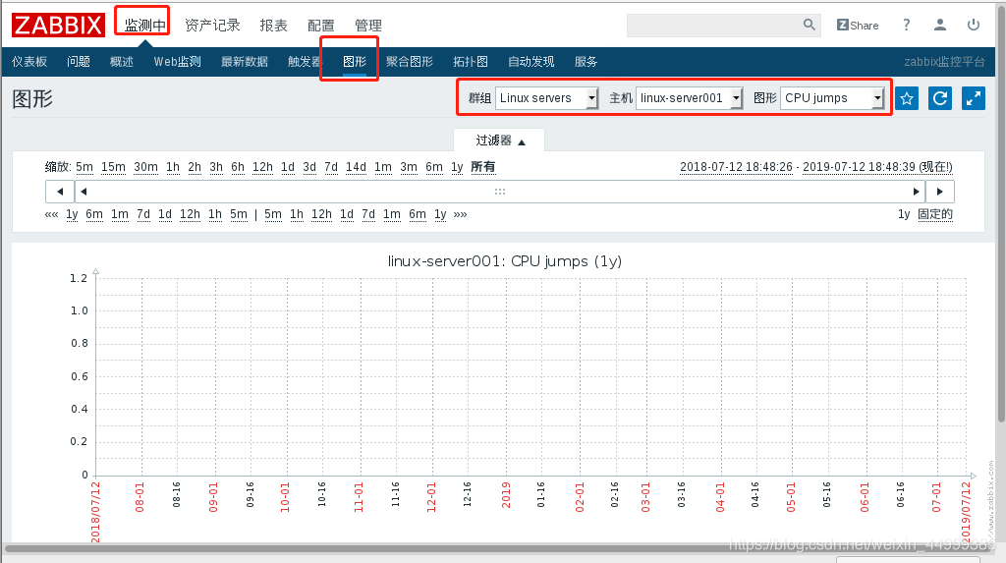The image size is (1006, 563).
Task: Click the outer right arrow of the time slider
Action: click(x=940, y=192)
